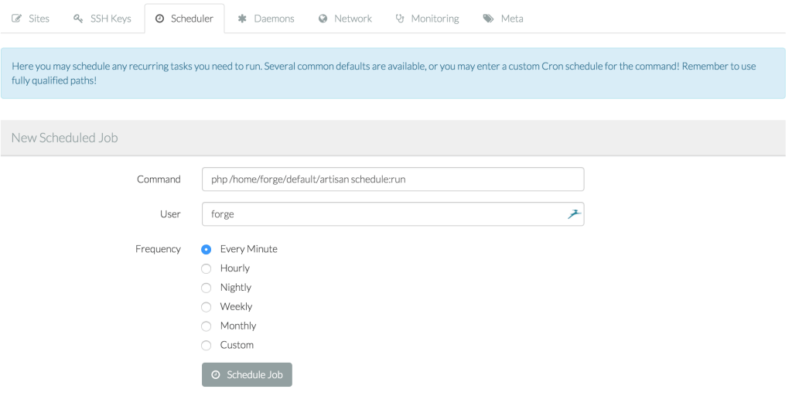This screenshot has height=396, width=792.
Task: Click the autofill icon in the User field
Action: (574, 214)
